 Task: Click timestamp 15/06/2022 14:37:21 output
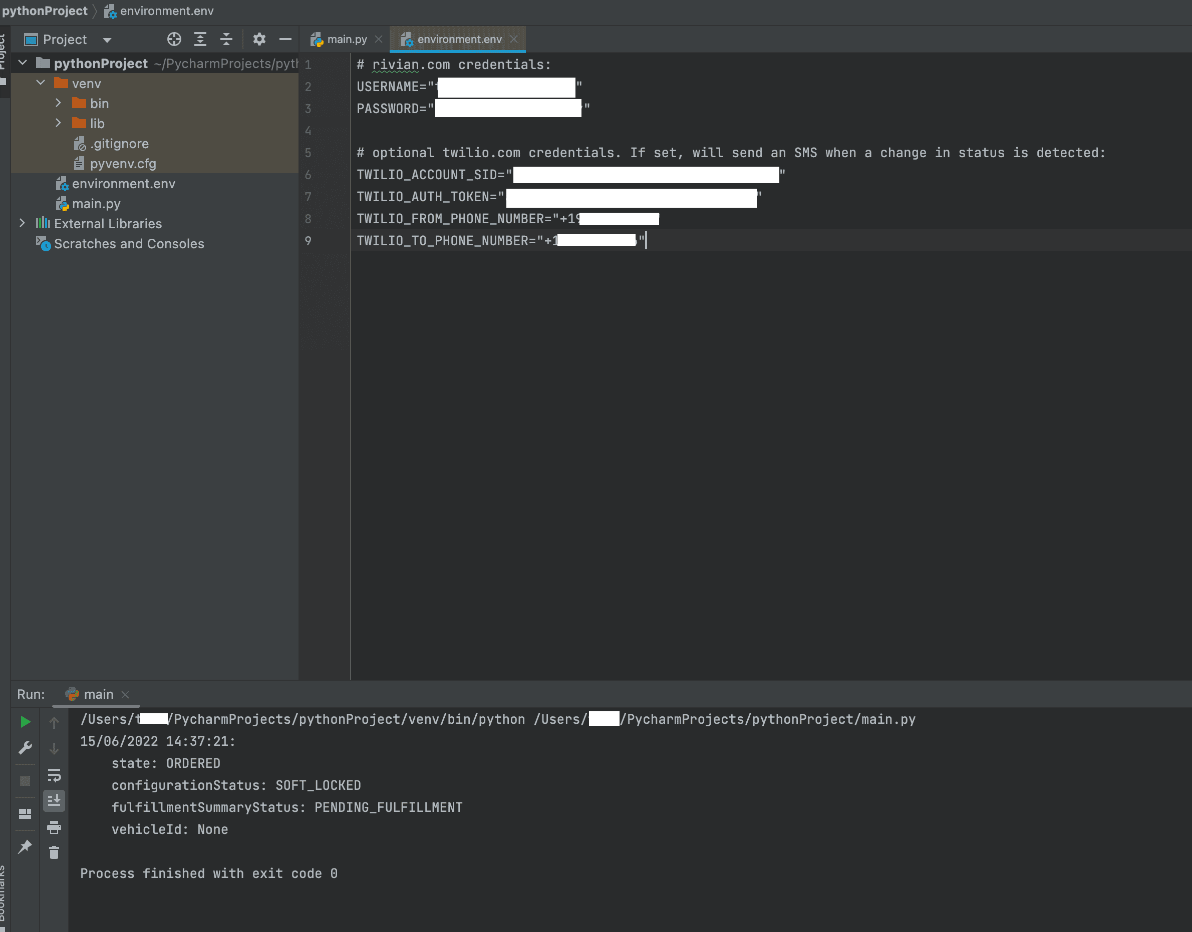click(158, 741)
